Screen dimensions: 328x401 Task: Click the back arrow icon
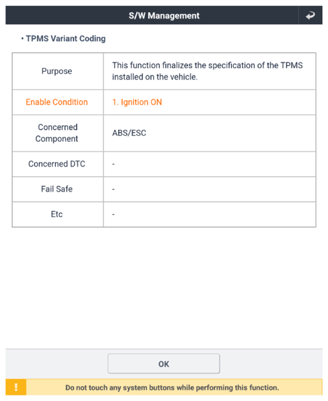[x=310, y=15]
